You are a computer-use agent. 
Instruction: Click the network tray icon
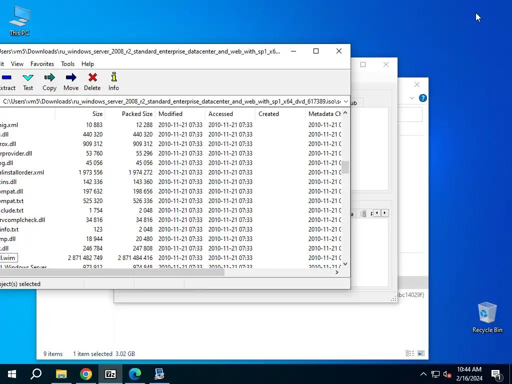(435, 374)
